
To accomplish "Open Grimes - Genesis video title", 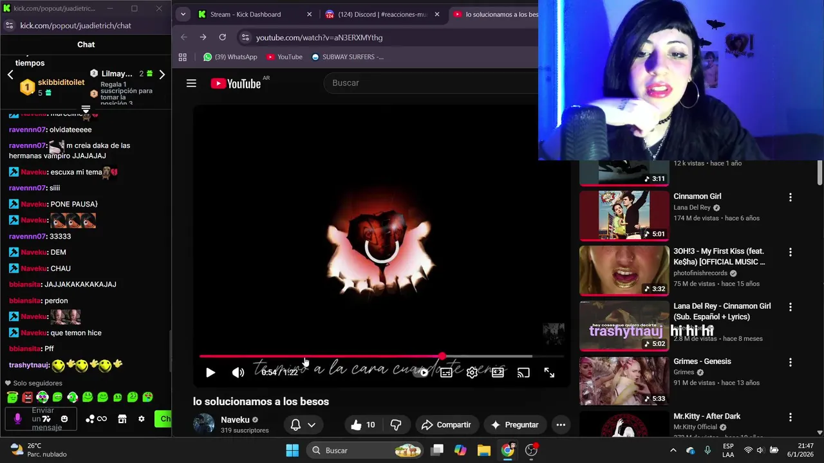I will coord(702,361).
